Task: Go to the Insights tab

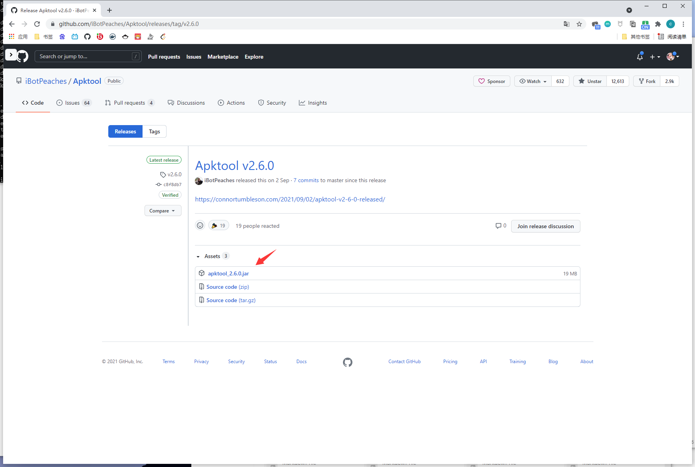Action: (313, 103)
